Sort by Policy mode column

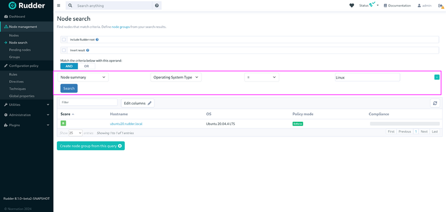click(x=303, y=114)
